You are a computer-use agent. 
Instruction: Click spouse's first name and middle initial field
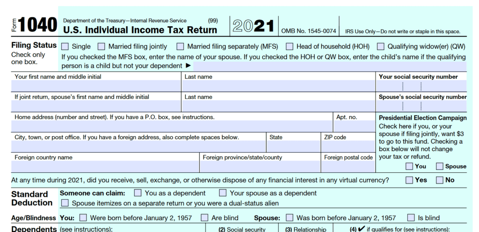pyautogui.click(x=96, y=106)
